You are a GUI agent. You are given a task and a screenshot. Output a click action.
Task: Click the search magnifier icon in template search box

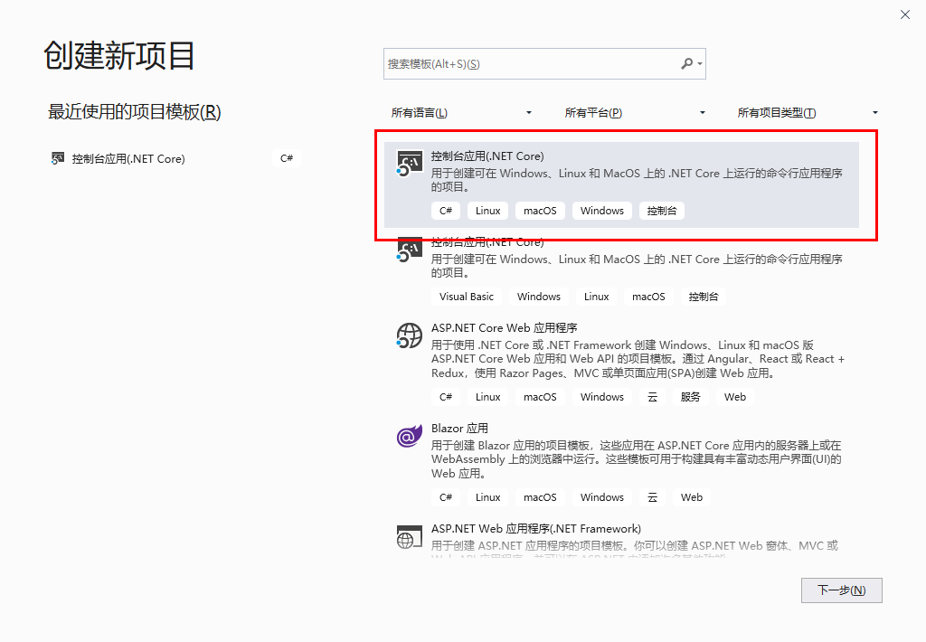pyautogui.click(x=687, y=63)
